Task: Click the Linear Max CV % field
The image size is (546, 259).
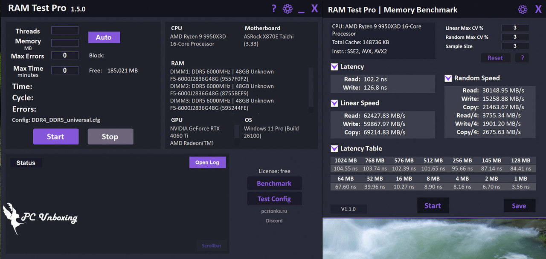Action: tap(515, 28)
